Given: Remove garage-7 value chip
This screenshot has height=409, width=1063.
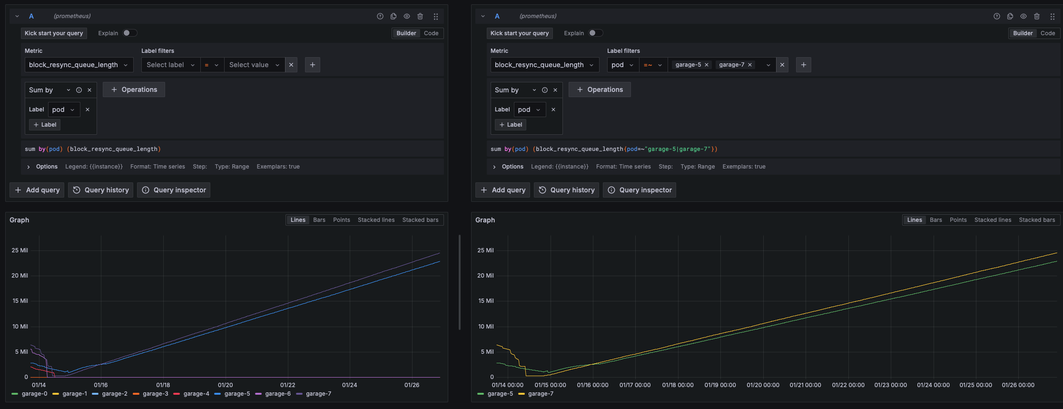Looking at the screenshot, I should point(750,65).
